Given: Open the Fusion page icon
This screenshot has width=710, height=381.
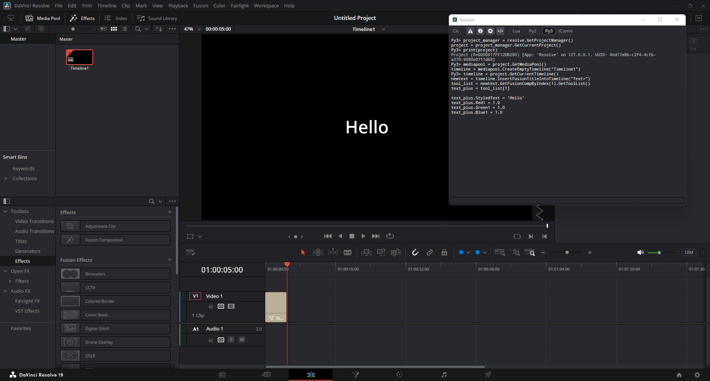Looking at the screenshot, I should tap(355, 375).
